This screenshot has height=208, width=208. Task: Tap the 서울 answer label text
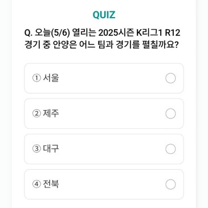click(51, 78)
